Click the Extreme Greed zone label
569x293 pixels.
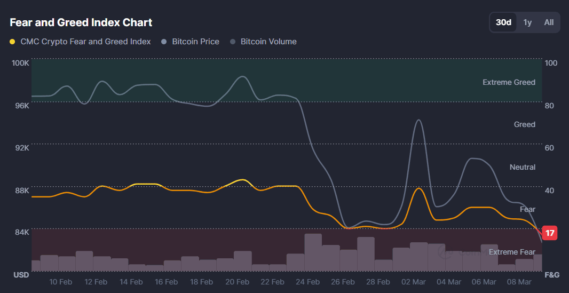pyautogui.click(x=509, y=82)
